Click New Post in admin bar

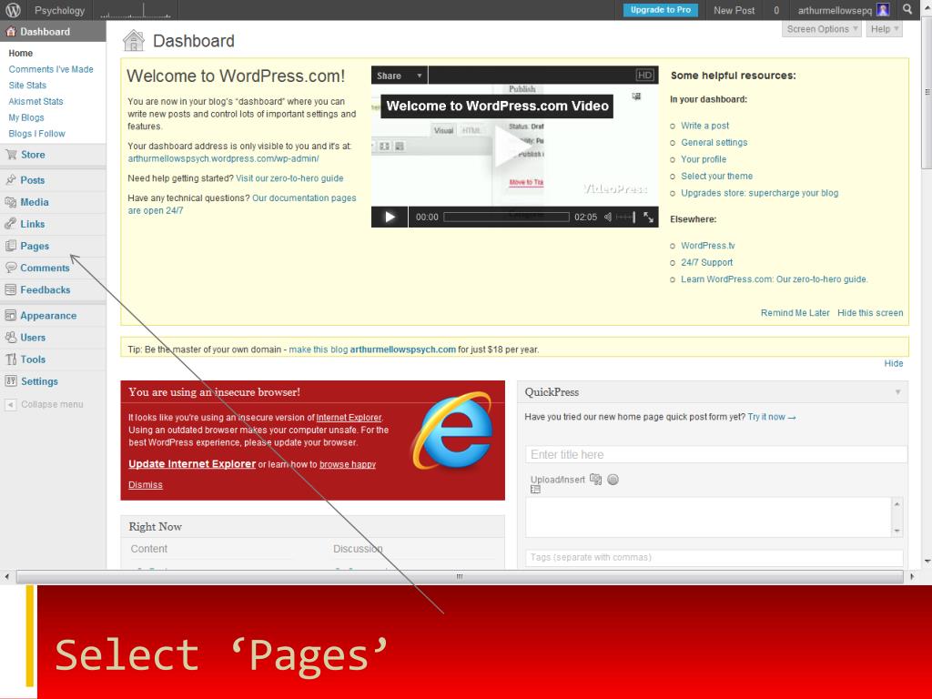pyautogui.click(x=734, y=10)
